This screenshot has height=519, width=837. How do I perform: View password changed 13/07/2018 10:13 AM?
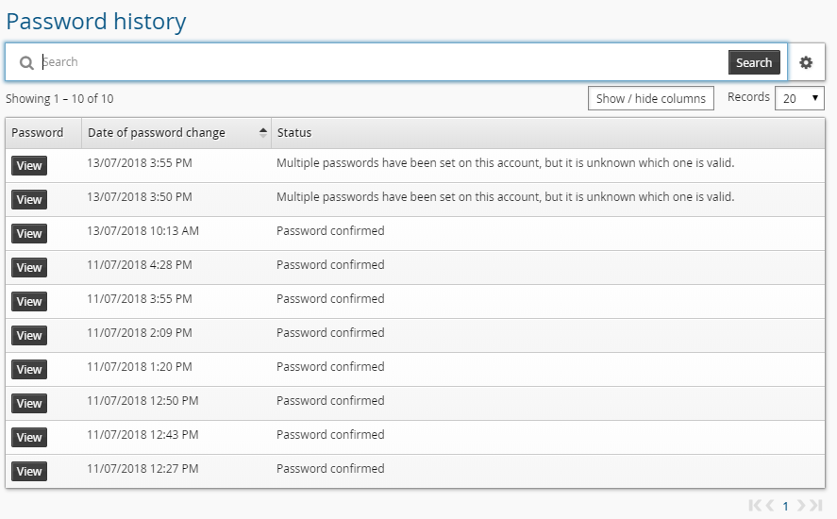[x=29, y=234]
